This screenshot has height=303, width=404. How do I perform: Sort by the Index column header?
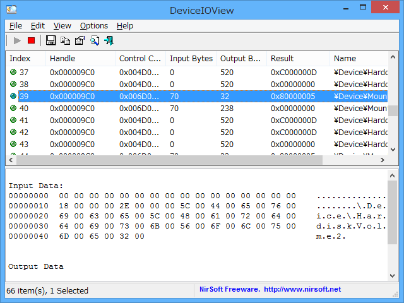(26, 59)
